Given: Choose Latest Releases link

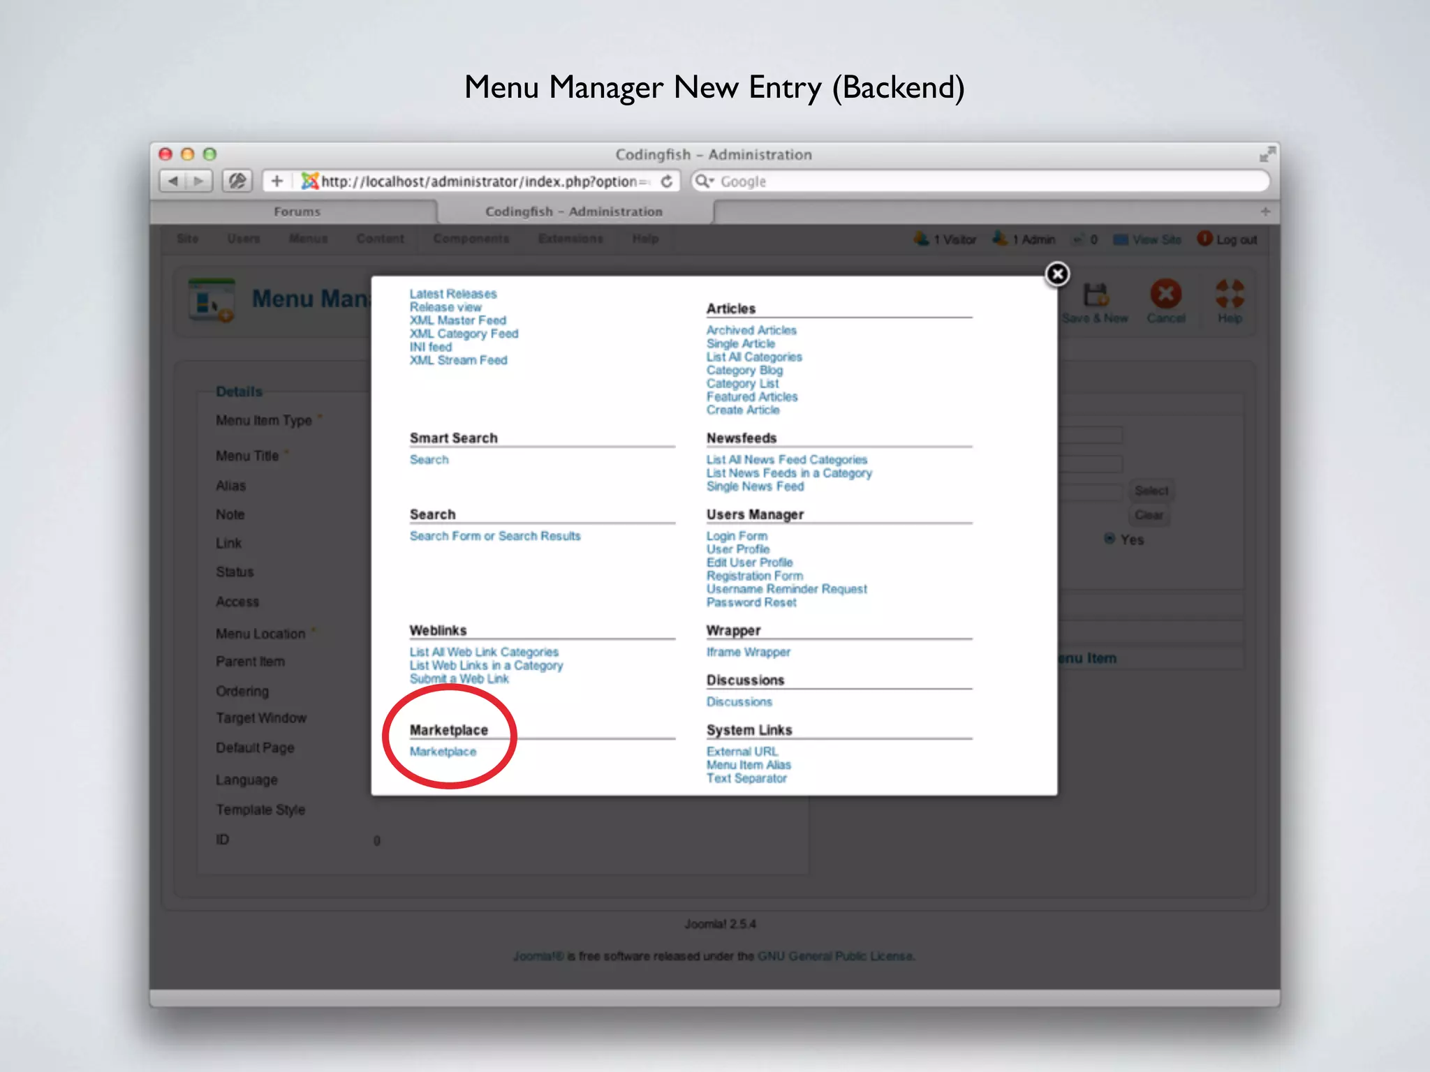Looking at the screenshot, I should (453, 294).
